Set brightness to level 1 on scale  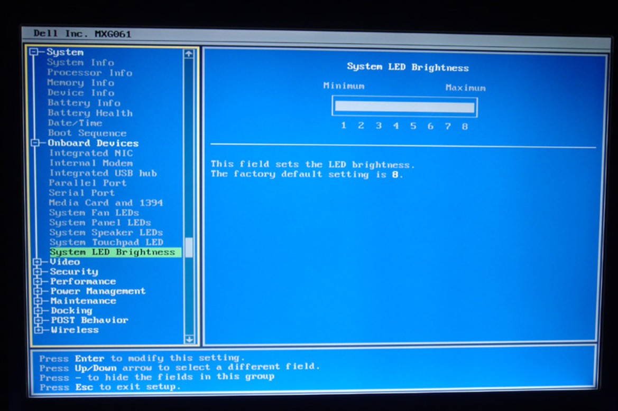click(x=344, y=126)
